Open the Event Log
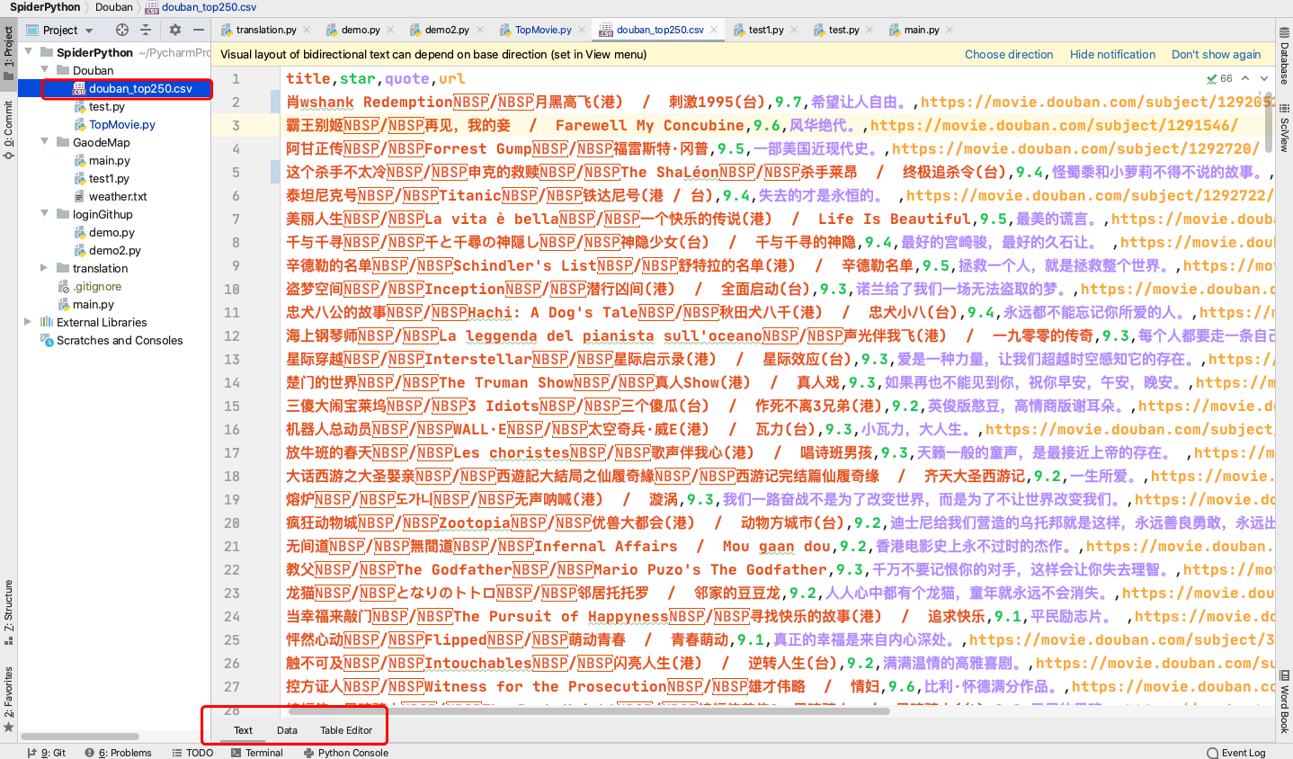The image size is (1293, 759). coord(1236,753)
